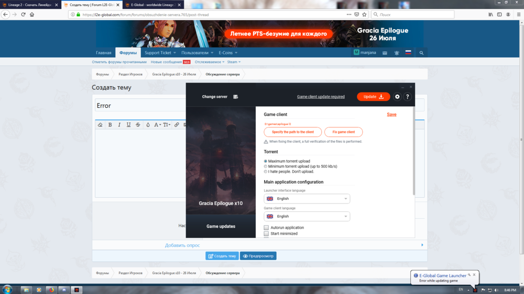524x294 pixels.
Task: Select Maximum torrent upload option
Action: click(x=266, y=161)
